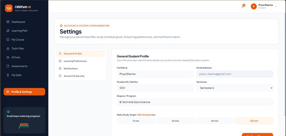Click the Profile & Settings gear icon

click(x=8, y=92)
